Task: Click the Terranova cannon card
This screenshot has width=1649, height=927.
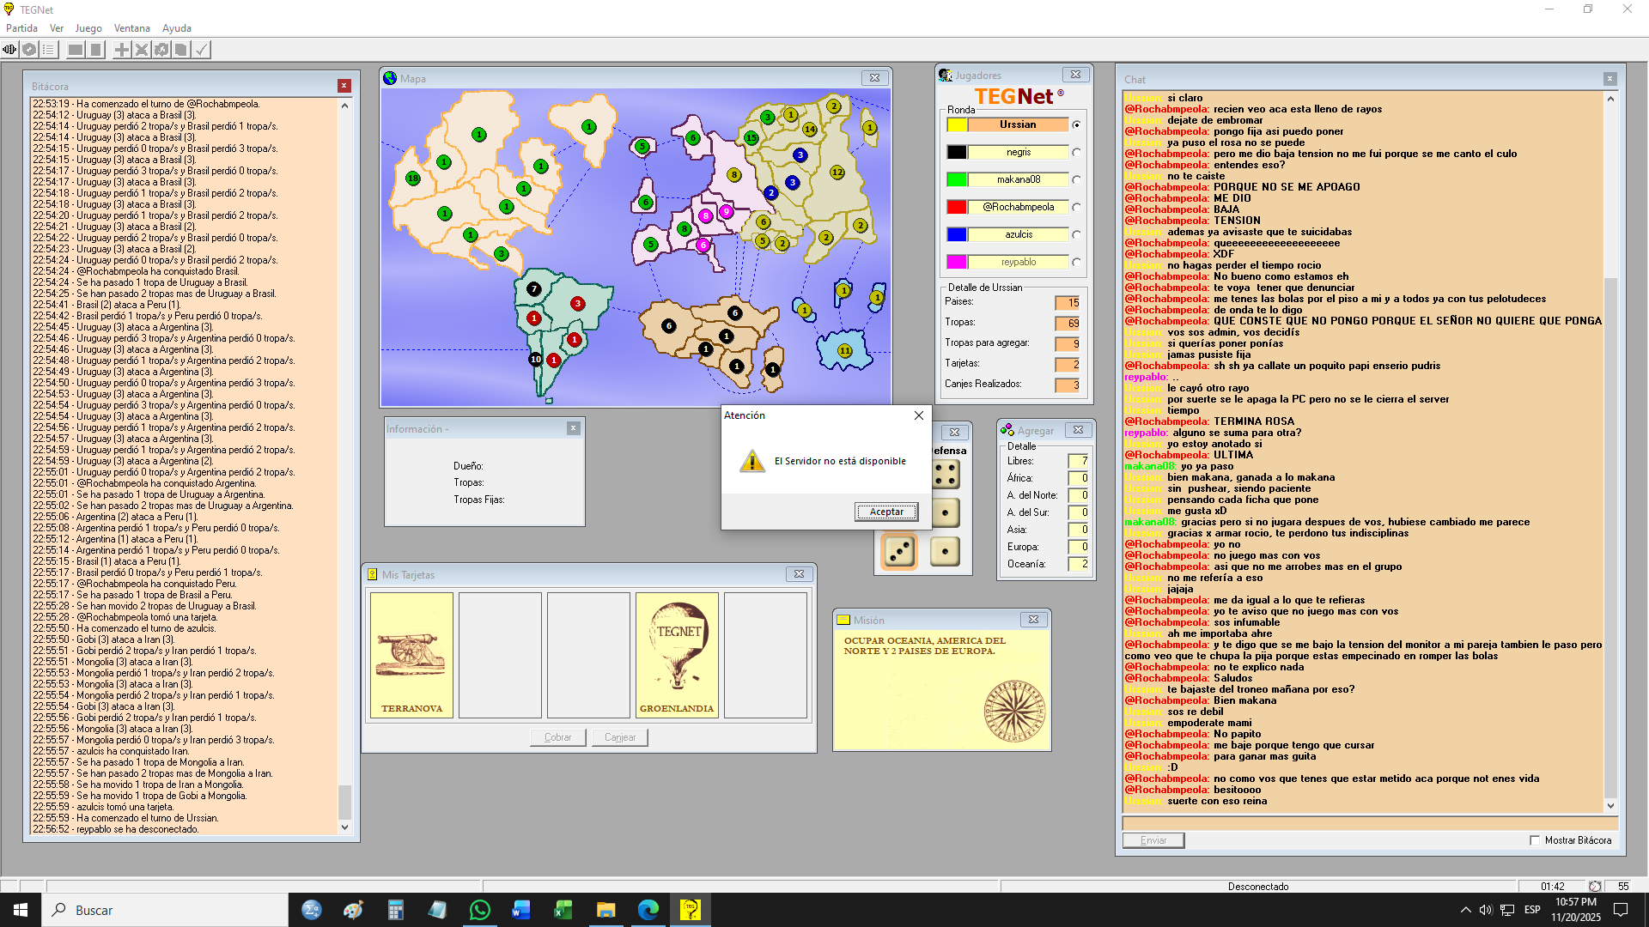Action: tap(411, 655)
